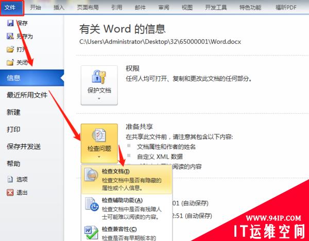Open the 文件 (File) tab
The width and height of the screenshot is (309, 241).
[12, 8]
